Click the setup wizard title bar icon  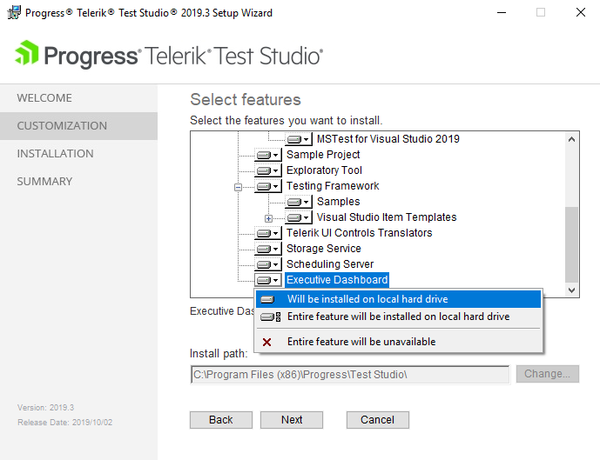coord(14,12)
